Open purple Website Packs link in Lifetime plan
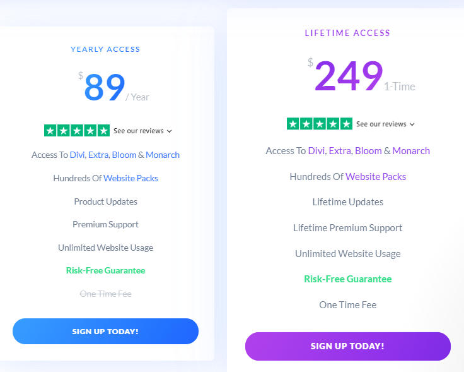Viewport: 464px width, 372px height. pyautogui.click(x=376, y=176)
